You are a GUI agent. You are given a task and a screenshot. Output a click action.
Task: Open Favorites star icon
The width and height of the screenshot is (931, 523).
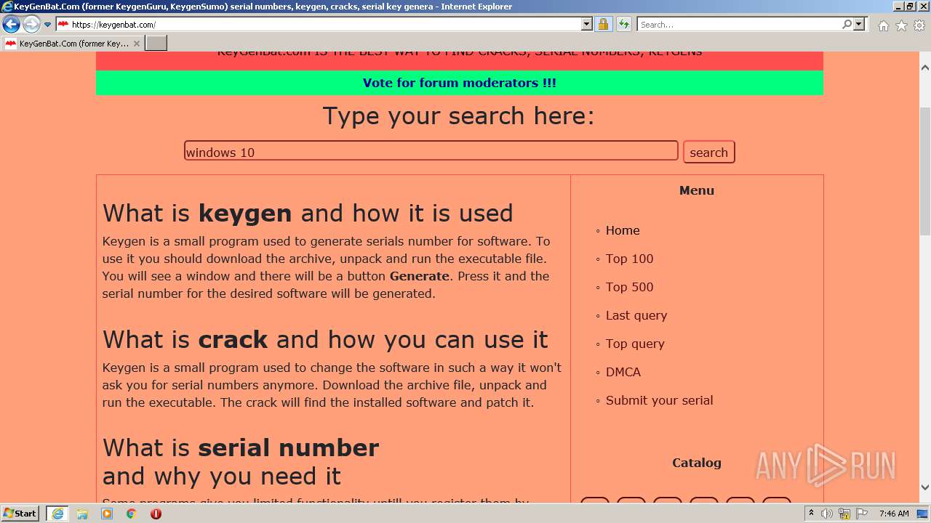(x=901, y=25)
